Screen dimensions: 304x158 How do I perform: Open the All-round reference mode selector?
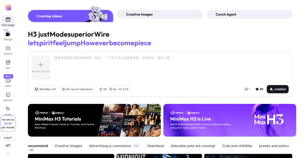(x=77, y=89)
